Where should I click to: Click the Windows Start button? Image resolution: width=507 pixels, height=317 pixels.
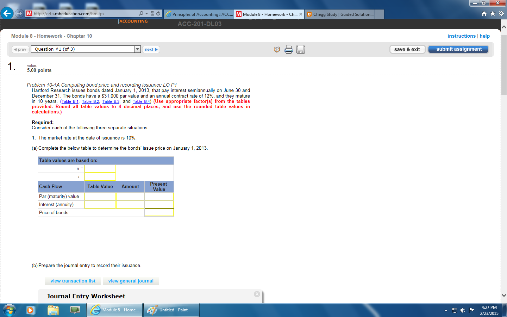tap(9, 310)
